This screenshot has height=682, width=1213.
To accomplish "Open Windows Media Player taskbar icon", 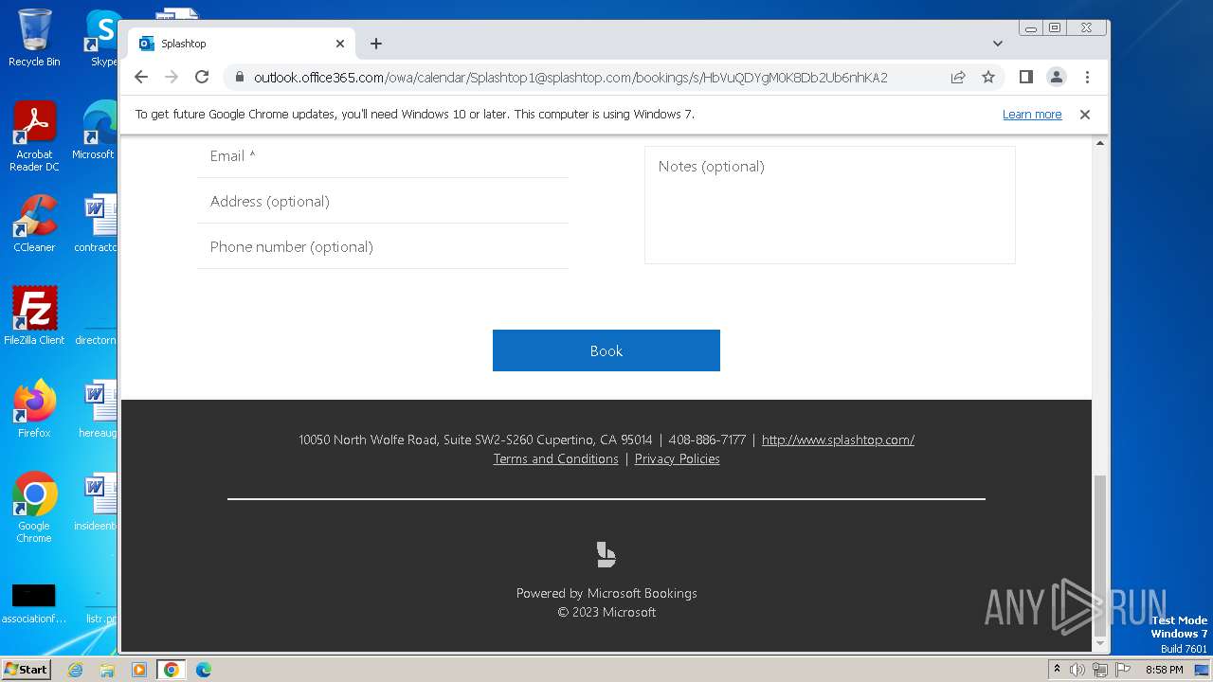I will point(139,670).
